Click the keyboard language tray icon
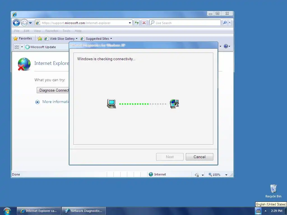Viewport: 287px width, 215px height. 258,211
